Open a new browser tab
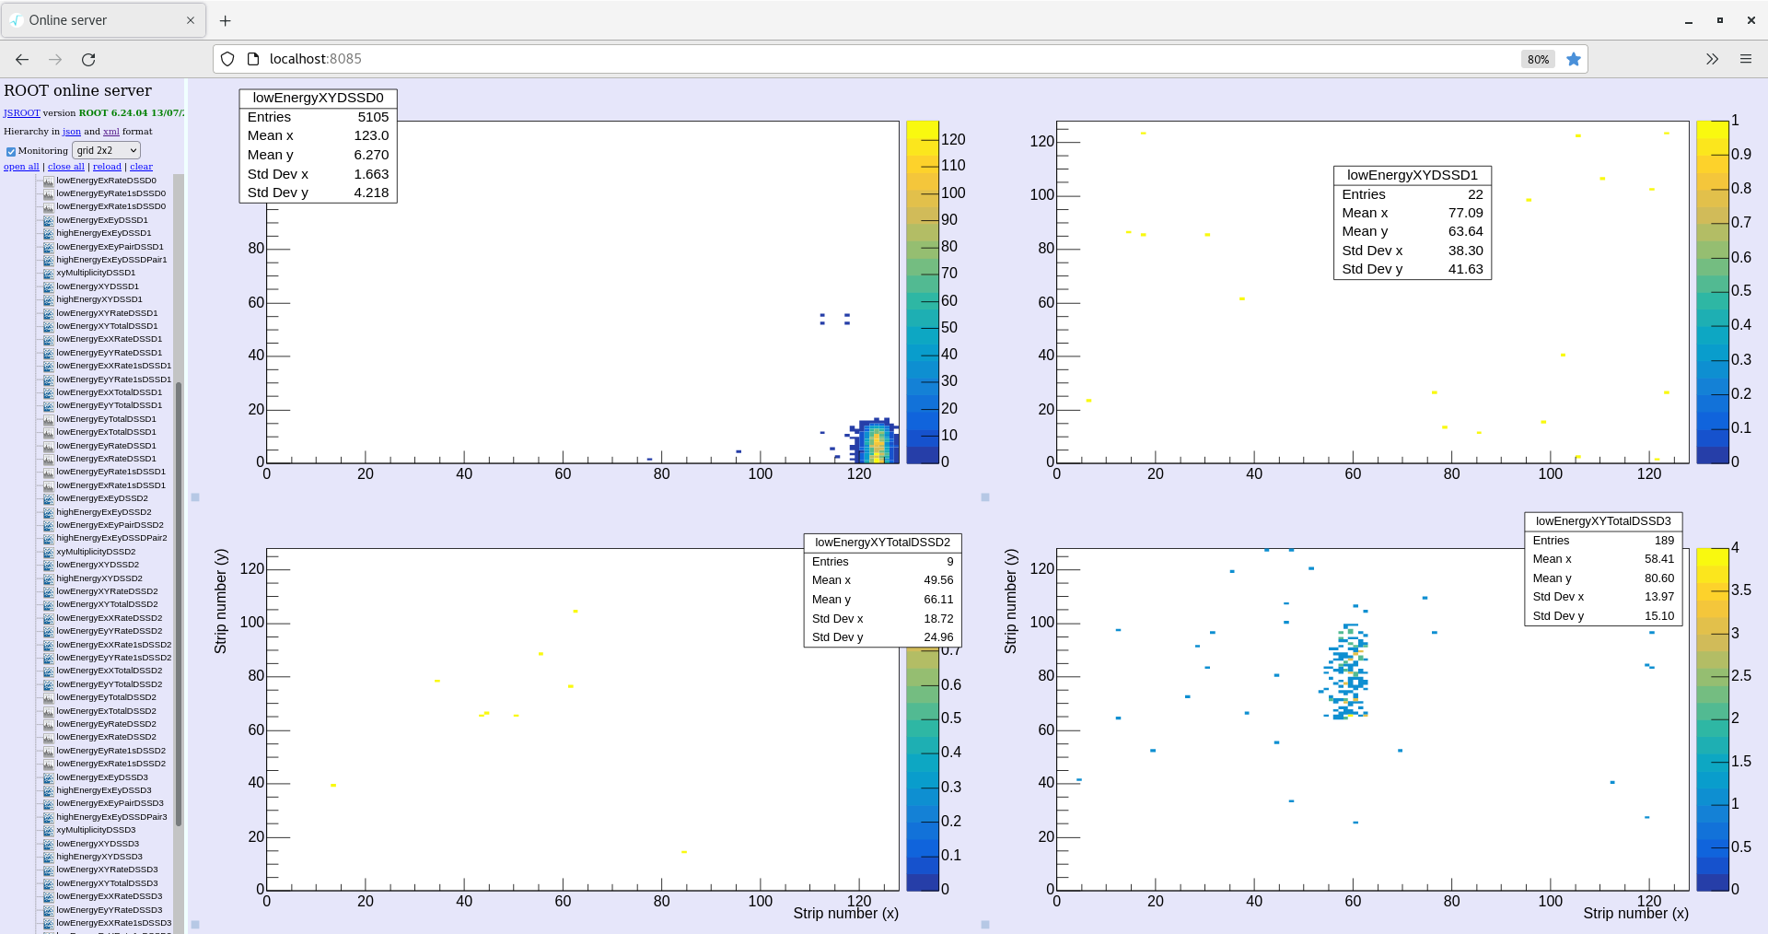Screen dimensions: 1768x934 [x=226, y=20]
